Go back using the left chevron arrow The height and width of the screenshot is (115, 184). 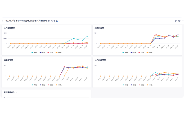tap(2, 21)
